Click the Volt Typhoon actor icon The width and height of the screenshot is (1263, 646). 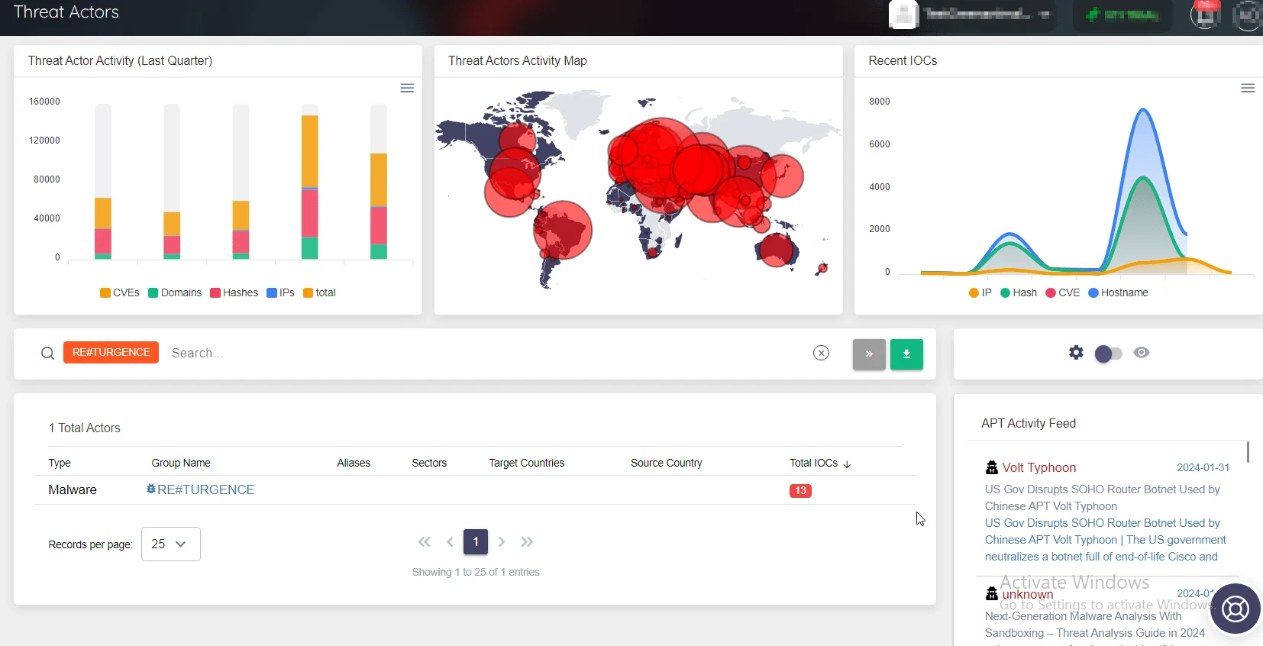[x=992, y=467]
